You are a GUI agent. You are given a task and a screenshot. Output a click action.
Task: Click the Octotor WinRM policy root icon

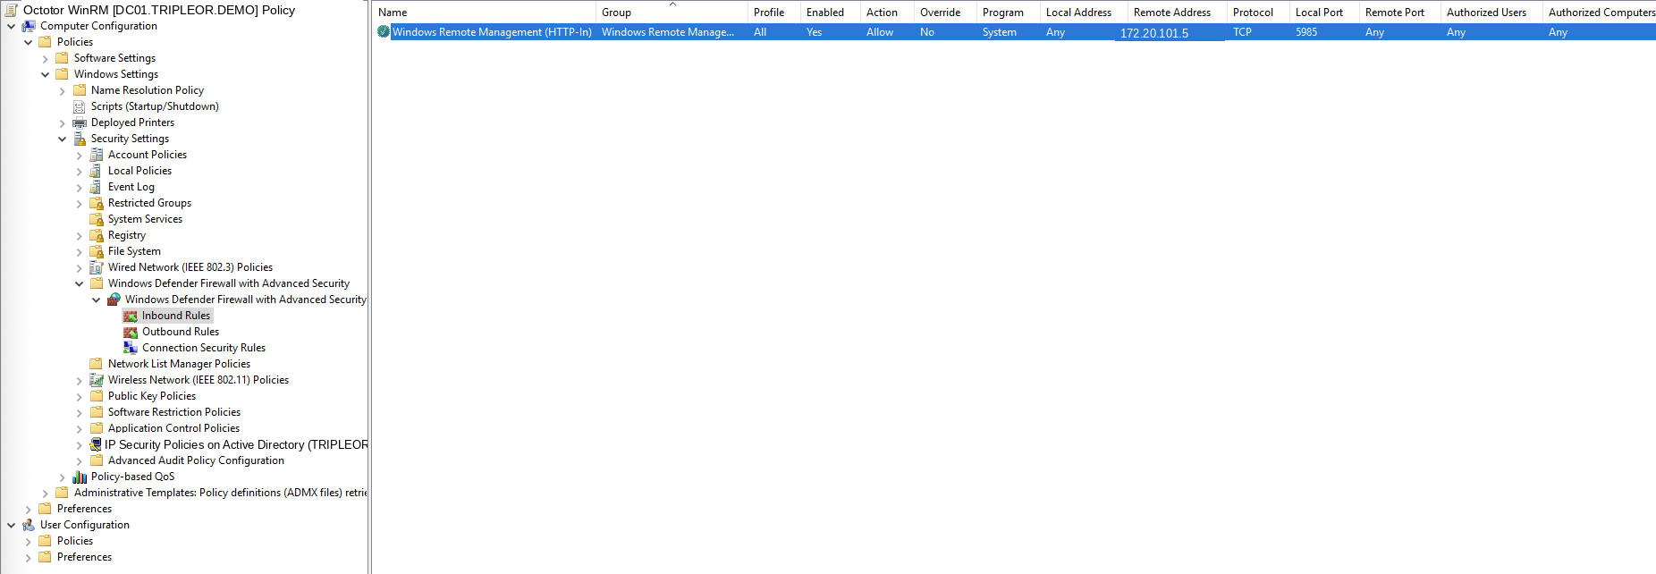12,10
